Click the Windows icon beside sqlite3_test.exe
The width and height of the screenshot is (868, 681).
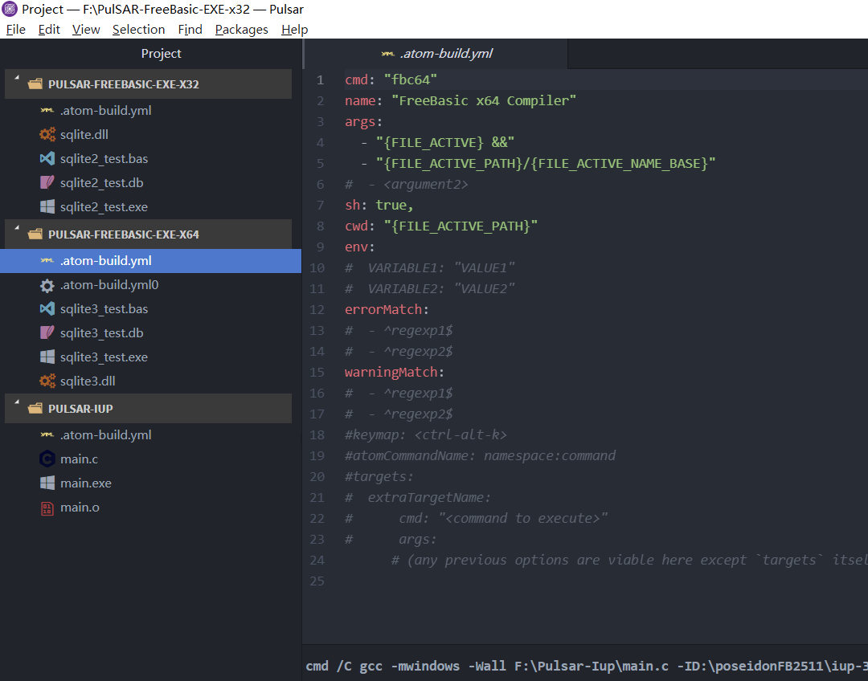(x=47, y=357)
